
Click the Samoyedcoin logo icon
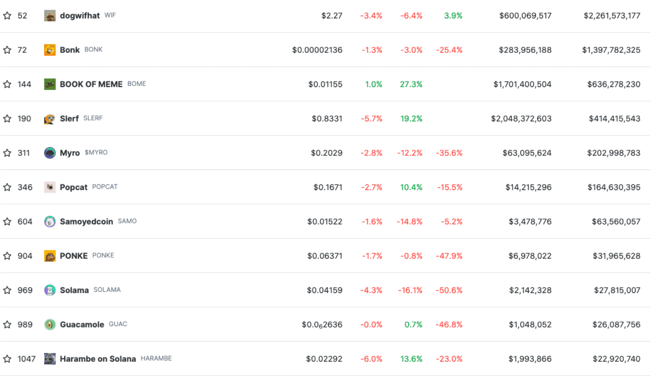coord(50,222)
